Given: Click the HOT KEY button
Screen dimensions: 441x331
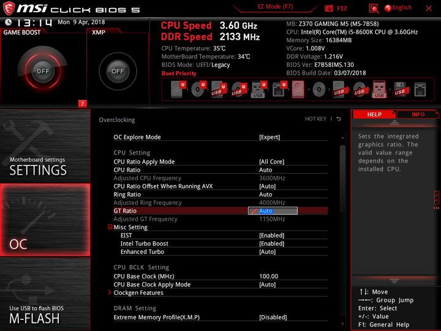Looking at the screenshot, I should pos(315,119).
